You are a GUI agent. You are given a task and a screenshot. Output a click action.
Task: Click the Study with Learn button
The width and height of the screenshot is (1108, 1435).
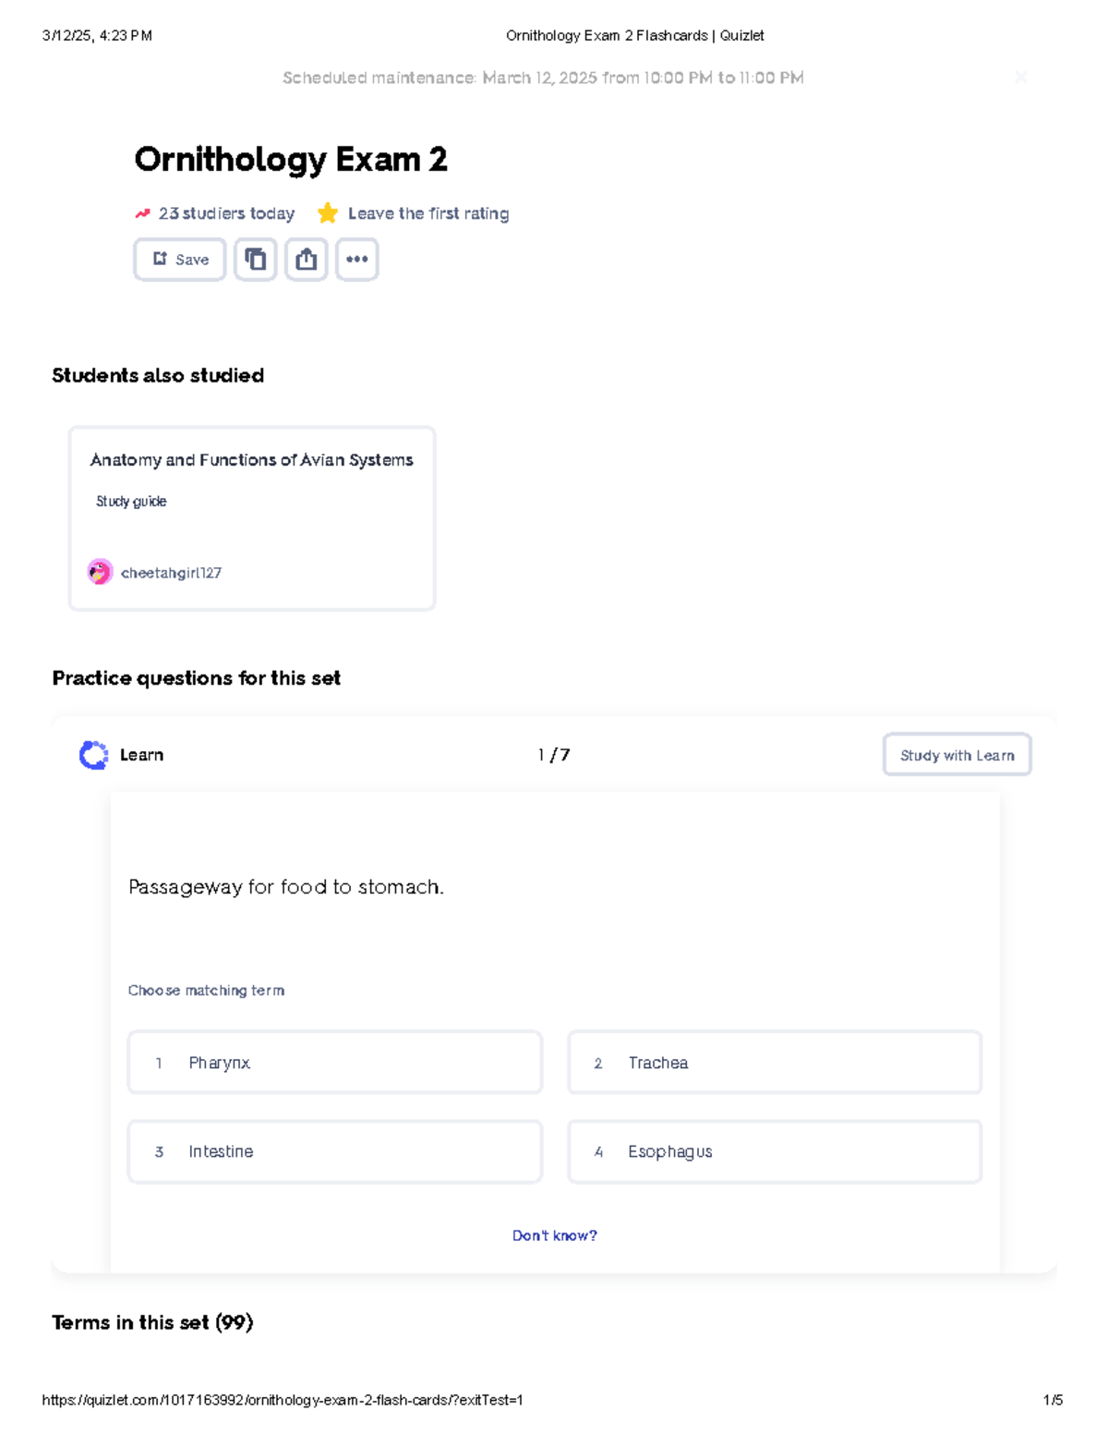[x=957, y=755]
